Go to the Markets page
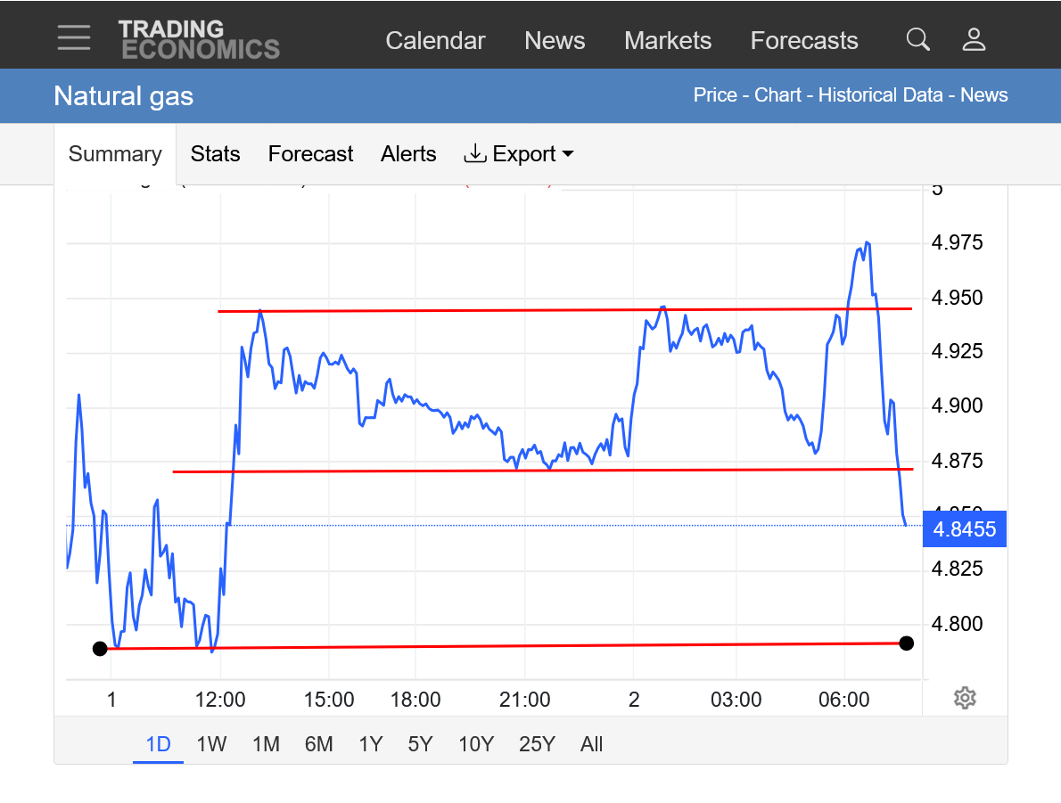The height and width of the screenshot is (803, 1061). 668,41
